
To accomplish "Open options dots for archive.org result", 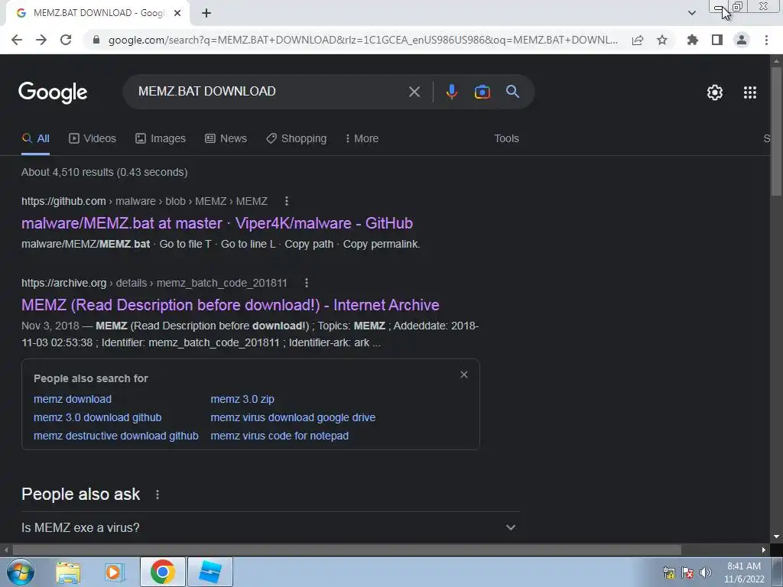I will pos(306,283).
